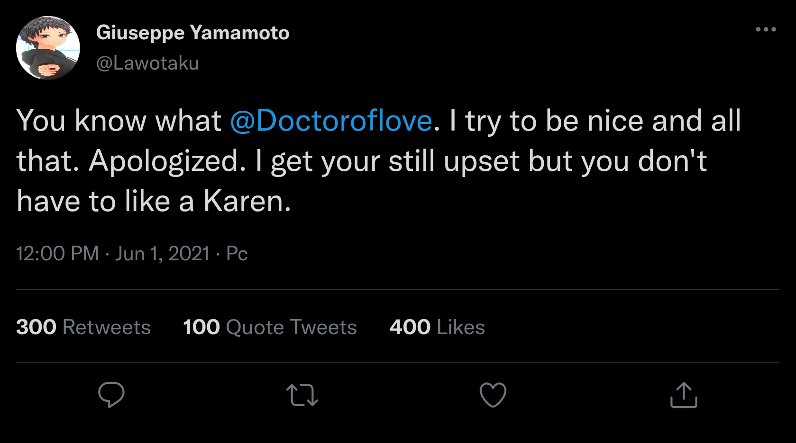Viewport: 796px width, 443px height.
Task: Reply to the tweet via speech bubble icon
Action: [111, 395]
